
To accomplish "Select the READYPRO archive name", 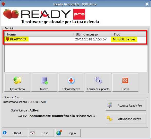I will tap(18, 39).
